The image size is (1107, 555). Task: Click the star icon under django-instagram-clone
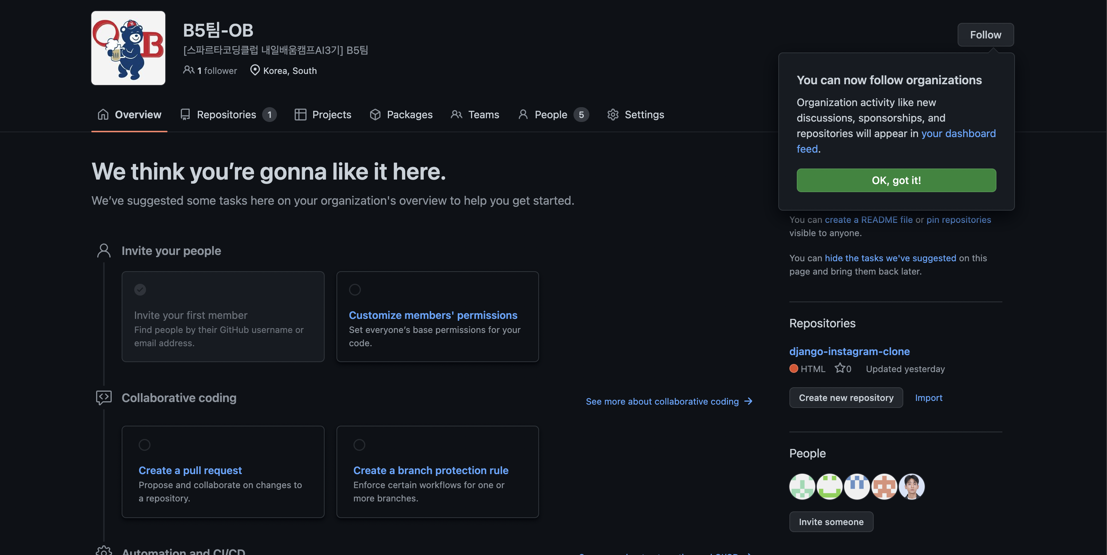pyautogui.click(x=839, y=368)
